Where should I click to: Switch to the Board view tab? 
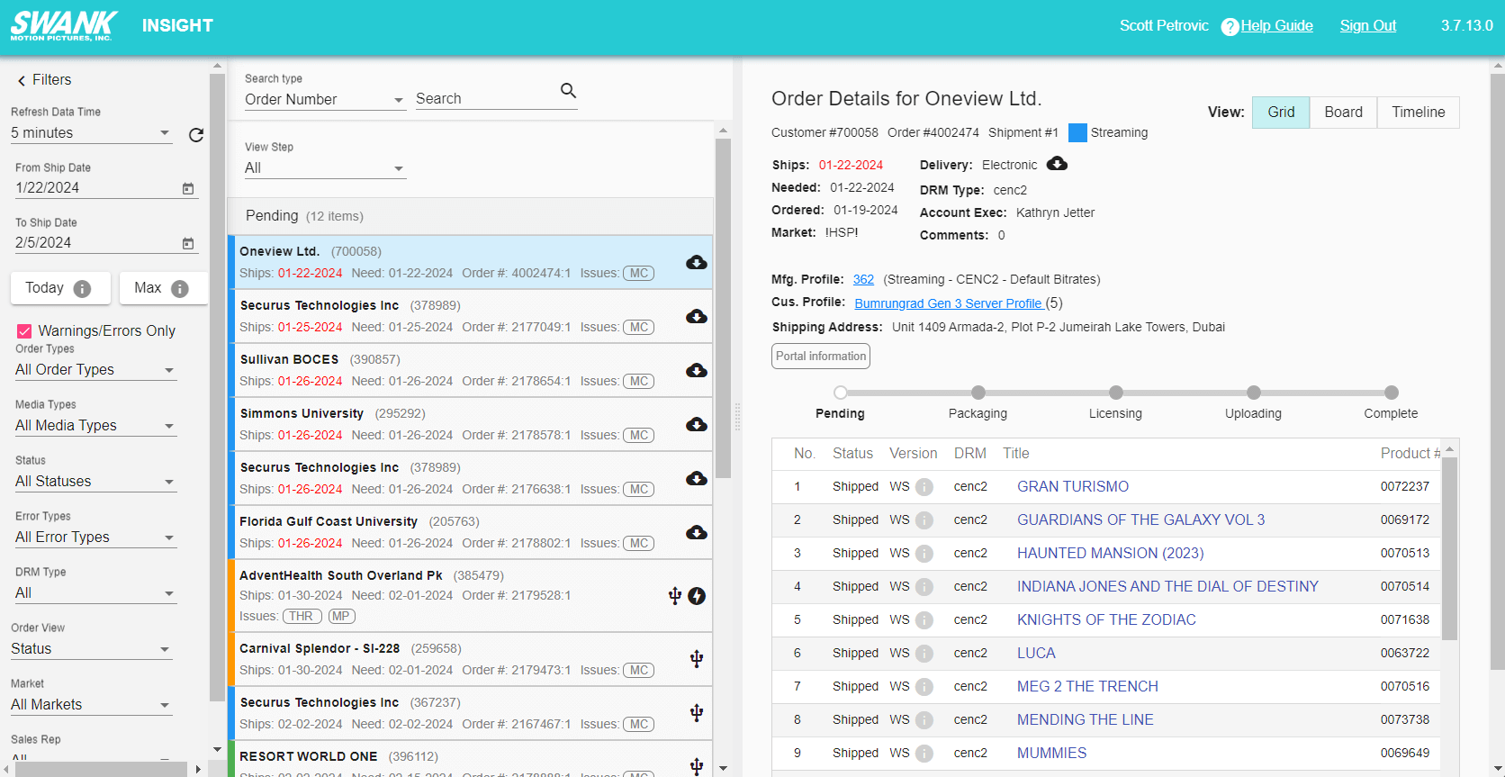point(1343,113)
